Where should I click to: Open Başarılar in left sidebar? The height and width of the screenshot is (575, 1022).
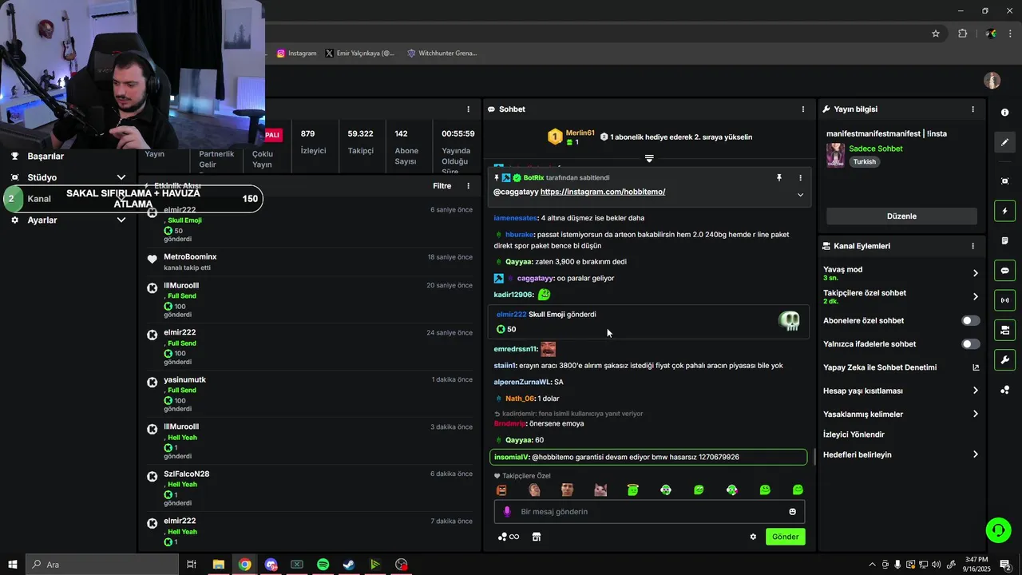[x=46, y=157]
